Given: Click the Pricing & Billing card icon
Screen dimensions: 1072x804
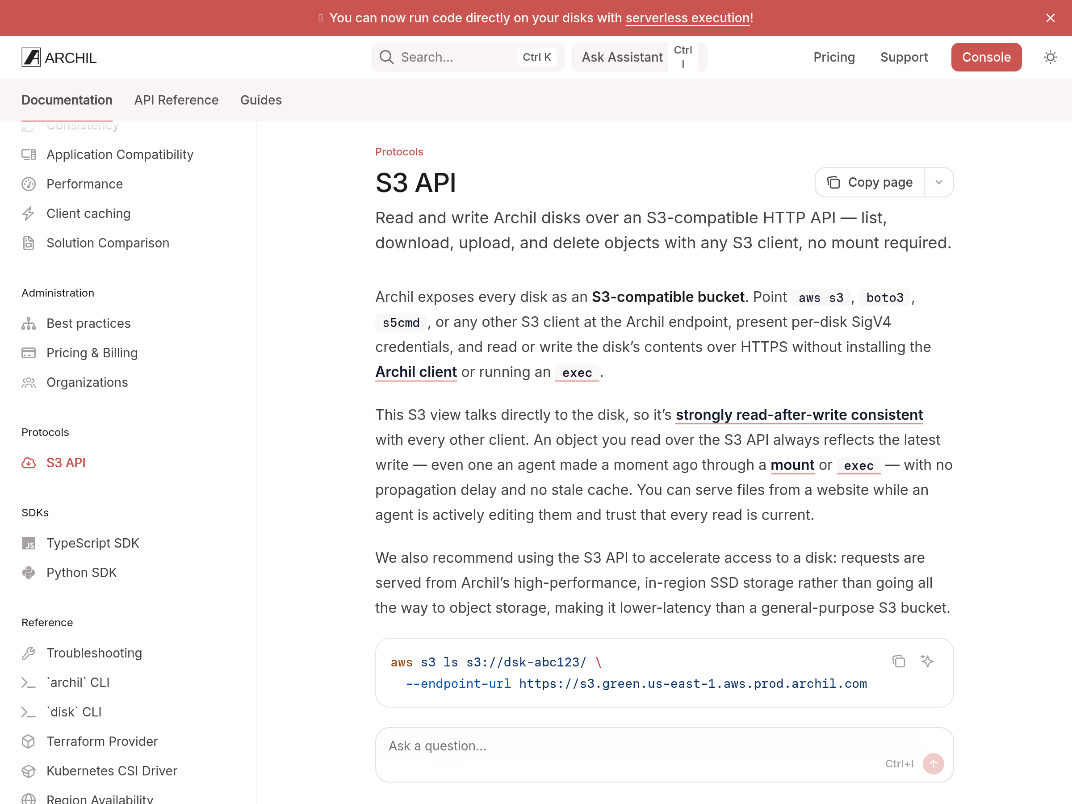Looking at the screenshot, I should click(29, 353).
